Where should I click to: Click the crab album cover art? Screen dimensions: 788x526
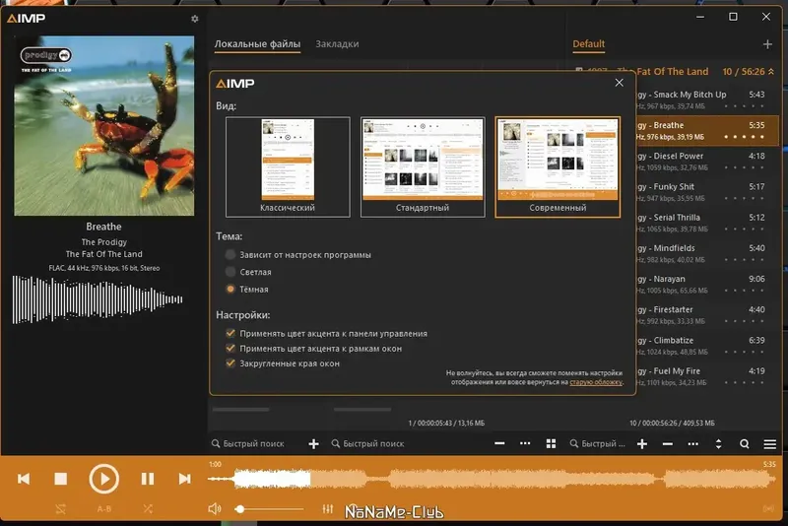[104, 126]
